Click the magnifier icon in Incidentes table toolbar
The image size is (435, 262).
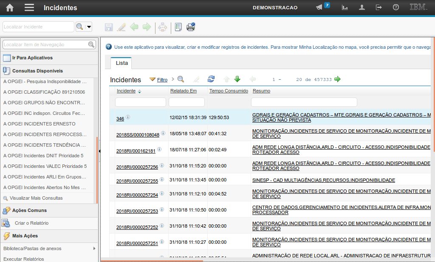click(x=181, y=79)
